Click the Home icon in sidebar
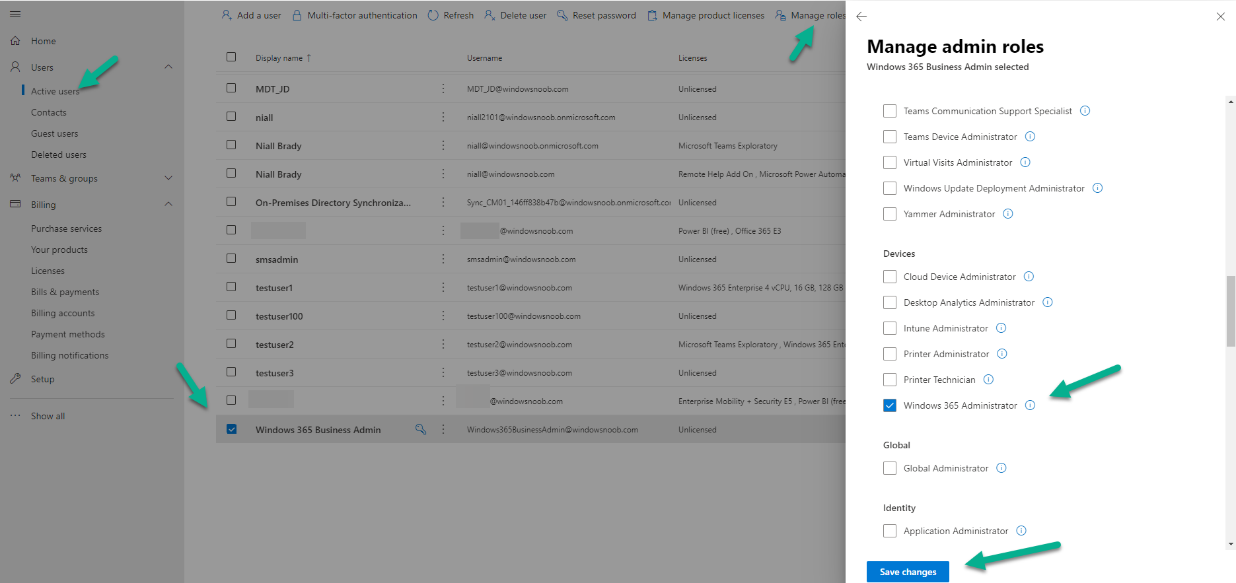Image resolution: width=1236 pixels, height=583 pixels. click(x=15, y=41)
